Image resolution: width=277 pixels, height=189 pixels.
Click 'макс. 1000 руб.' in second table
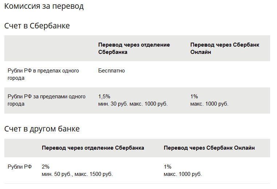pyautogui.click(x=183, y=174)
